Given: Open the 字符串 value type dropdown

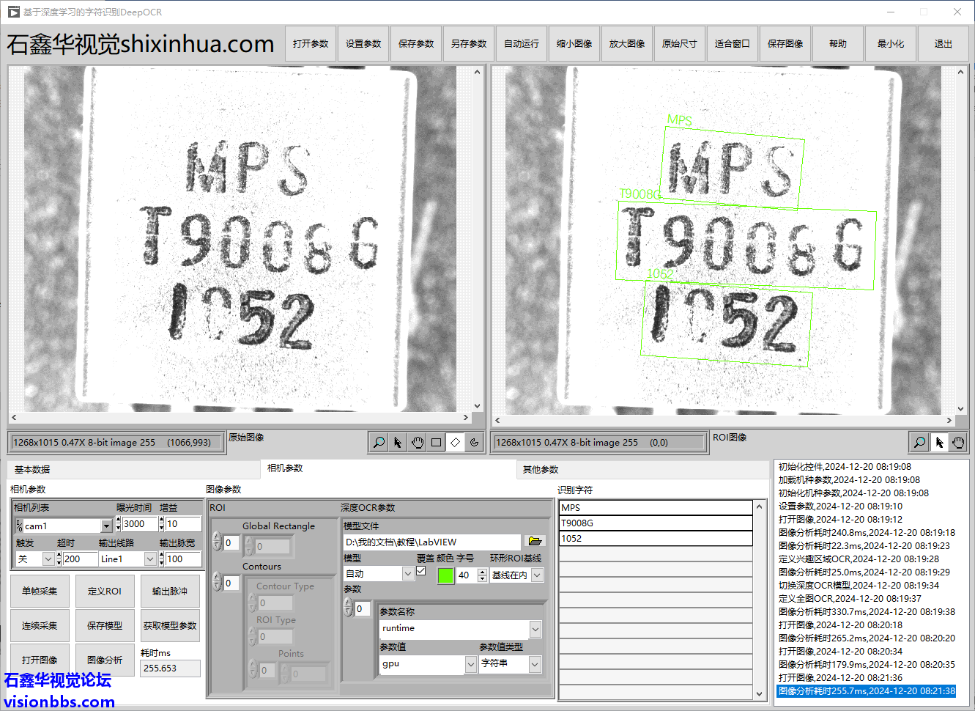Looking at the screenshot, I should click(535, 664).
